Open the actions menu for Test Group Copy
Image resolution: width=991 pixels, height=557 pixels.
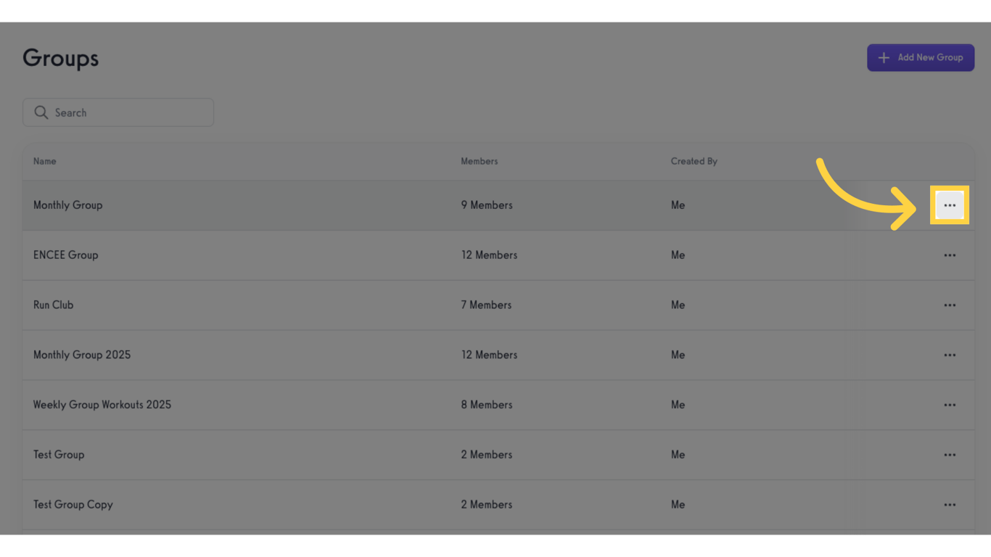[x=950, y=504]
